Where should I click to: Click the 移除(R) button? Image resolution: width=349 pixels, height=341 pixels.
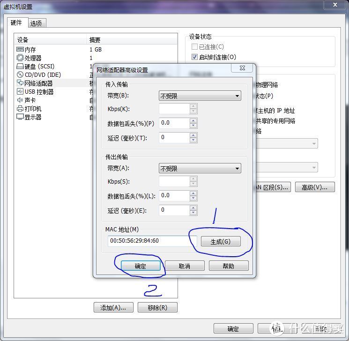(x=157, y=308)
